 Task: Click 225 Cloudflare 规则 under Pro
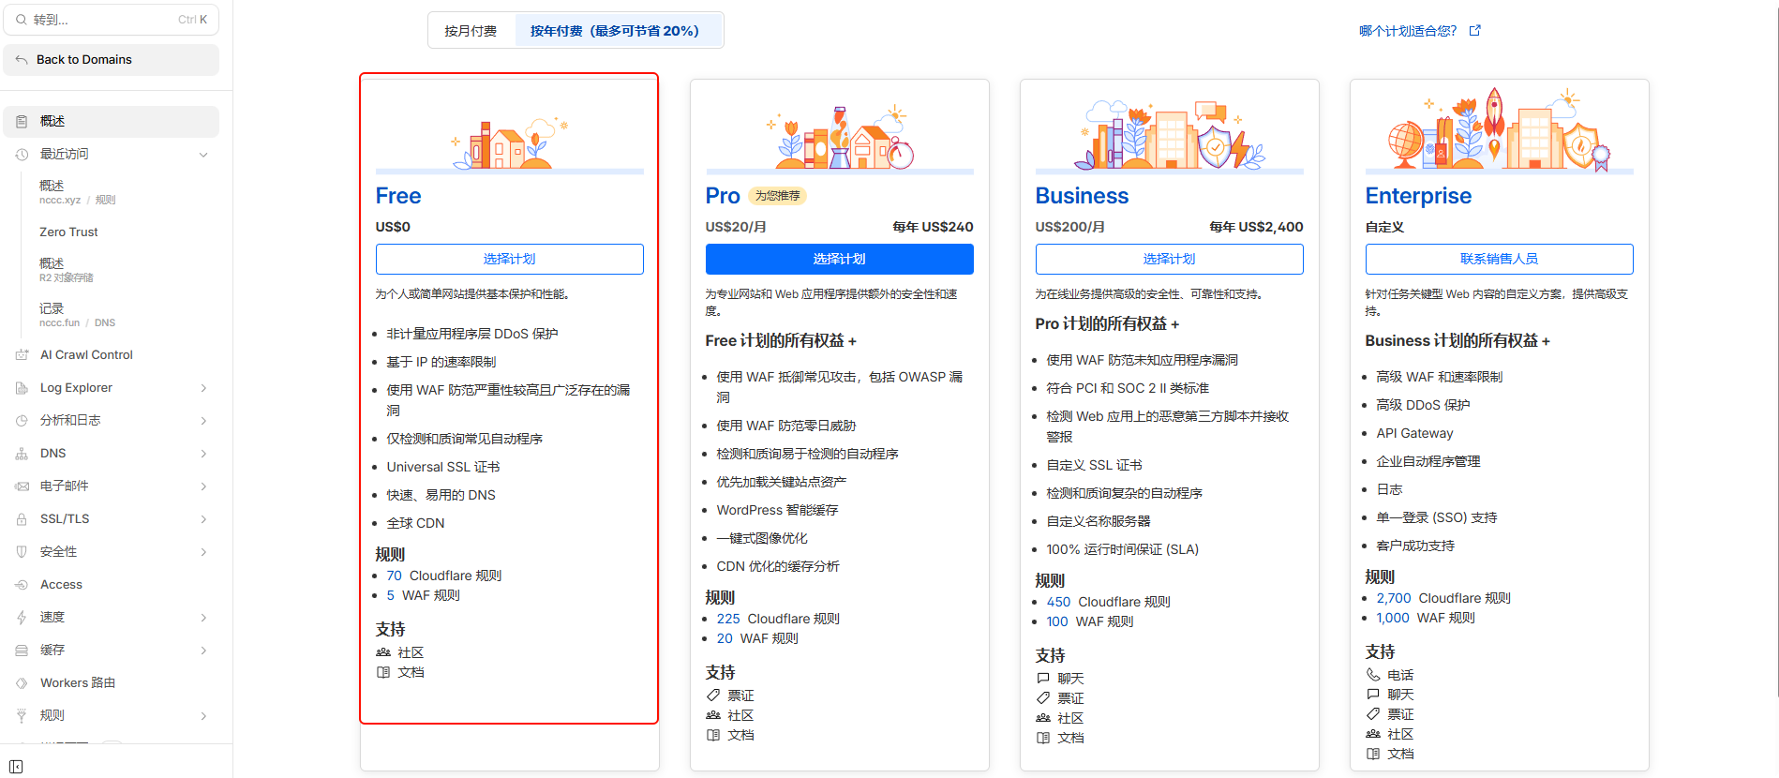point(778,619)
